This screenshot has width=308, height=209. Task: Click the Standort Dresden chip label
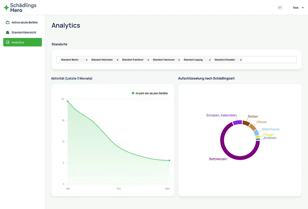pyautogui.click(x=225, y=60)
